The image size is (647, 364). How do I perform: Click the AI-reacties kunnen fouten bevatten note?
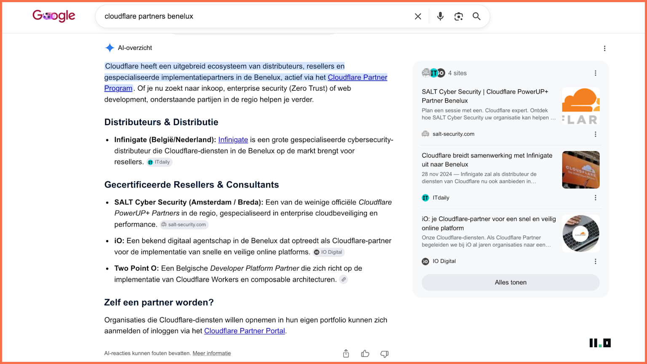coord(147,353)
